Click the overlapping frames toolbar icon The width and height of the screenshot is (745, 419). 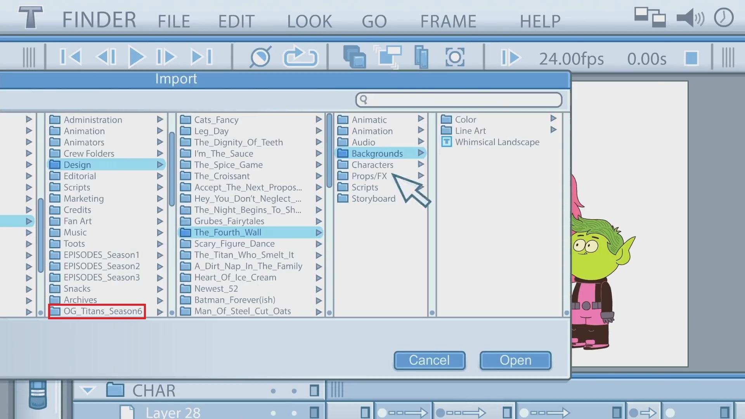[388, 57]
